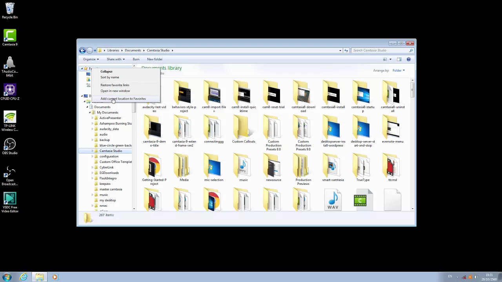This screenshot has width=502, height=282.
Task: Open the Getting-Started-Project folder
Action: [154, 170]
